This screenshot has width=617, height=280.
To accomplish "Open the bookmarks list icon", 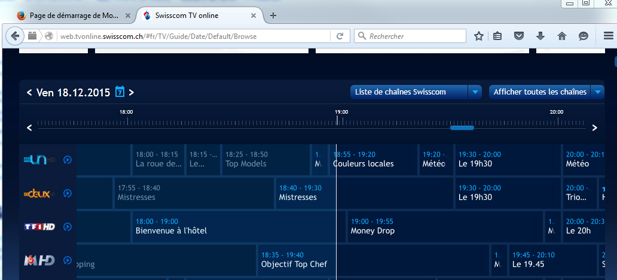I will (x=497, y=36).
